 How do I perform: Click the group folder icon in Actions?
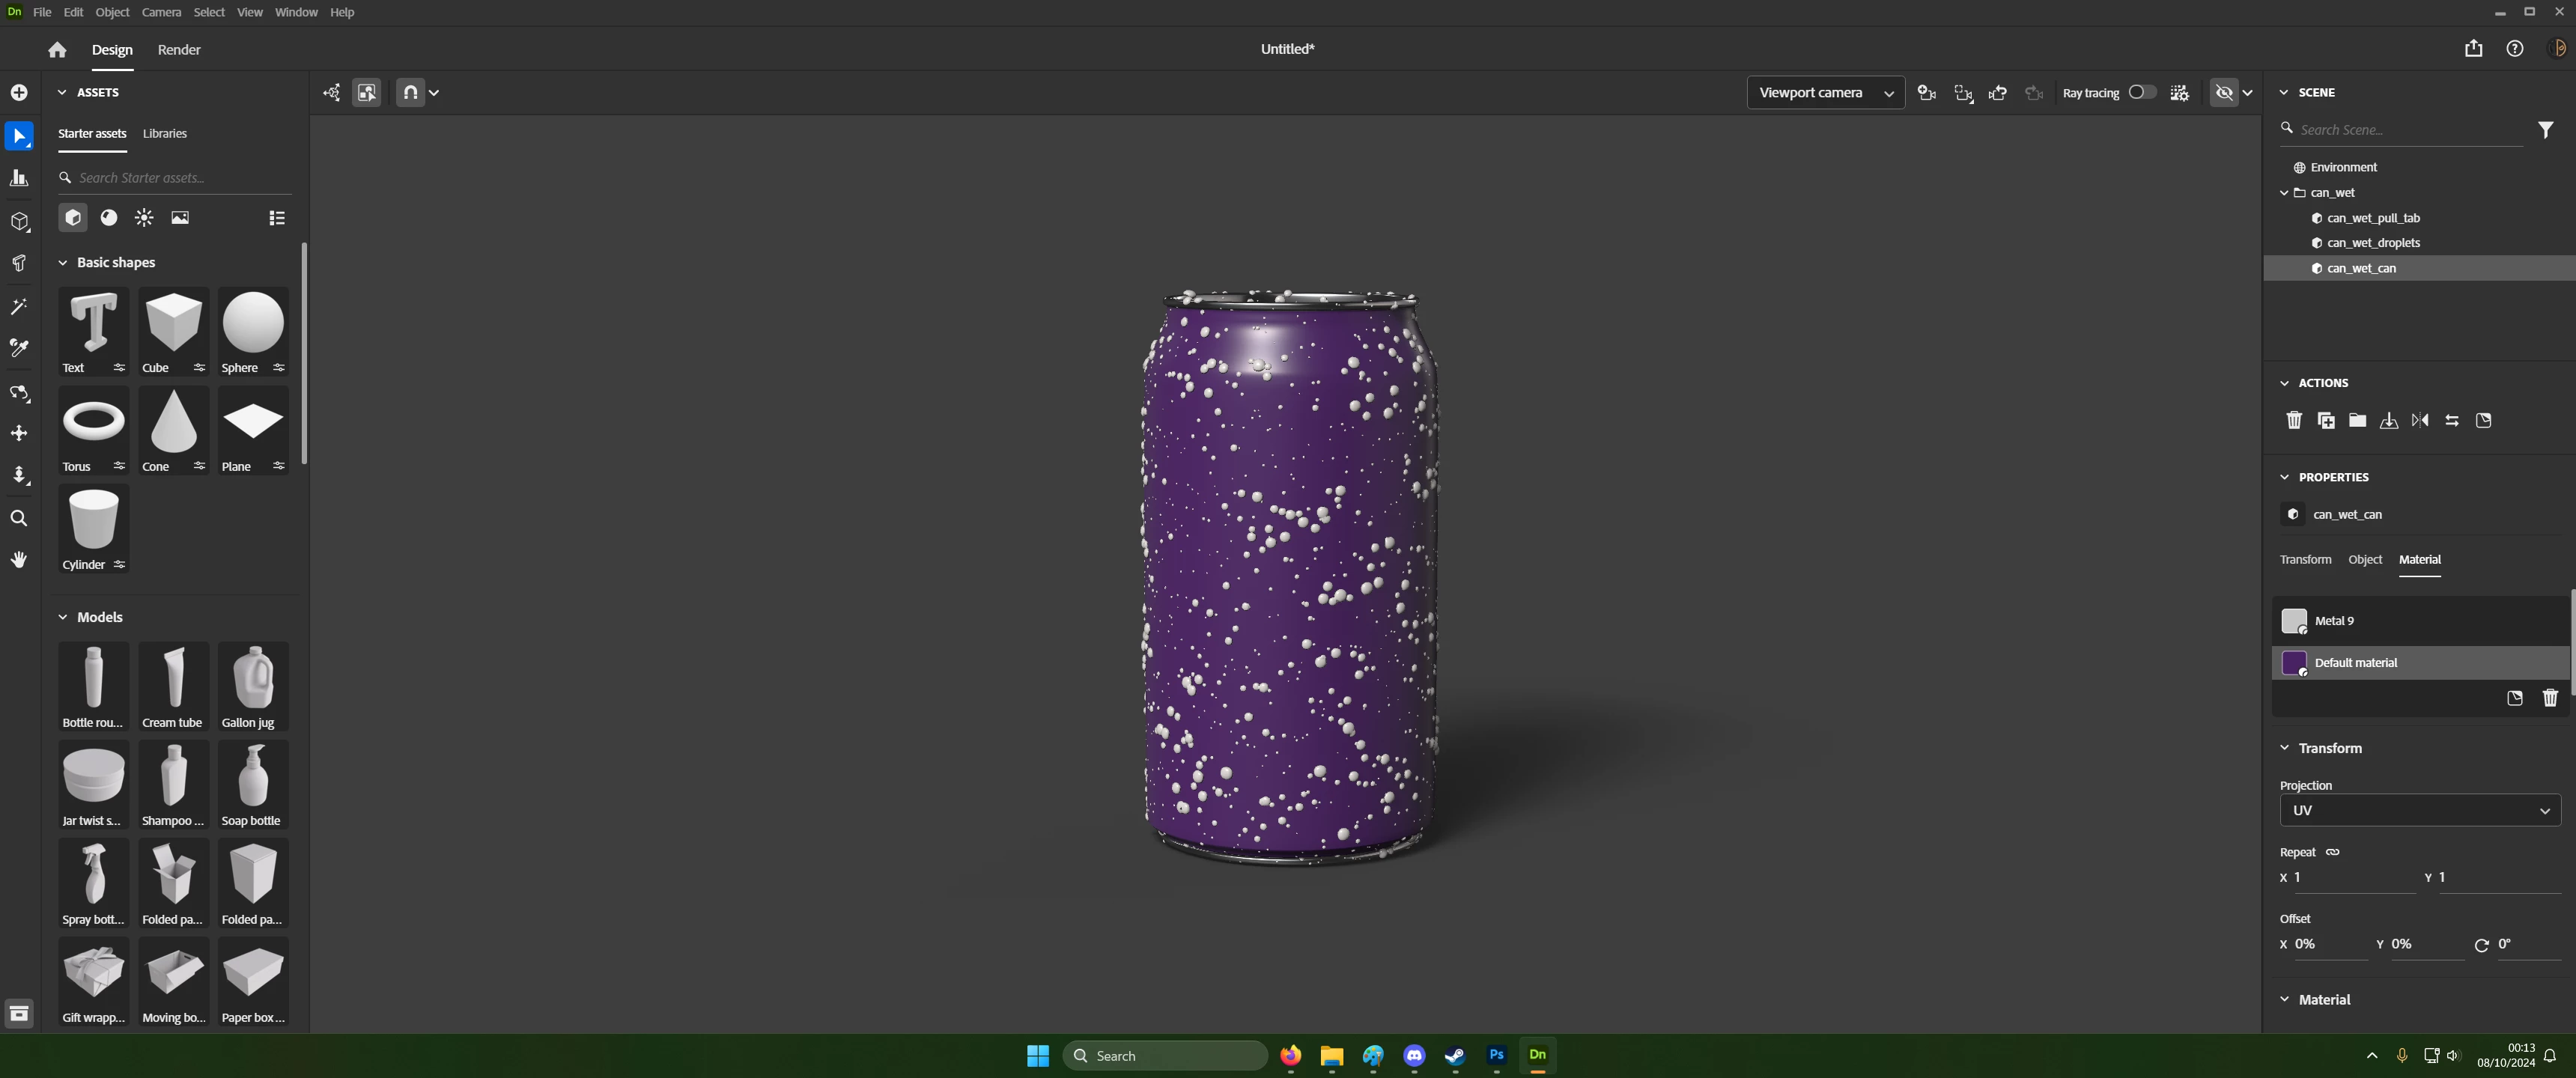[x=2357, y=421]
